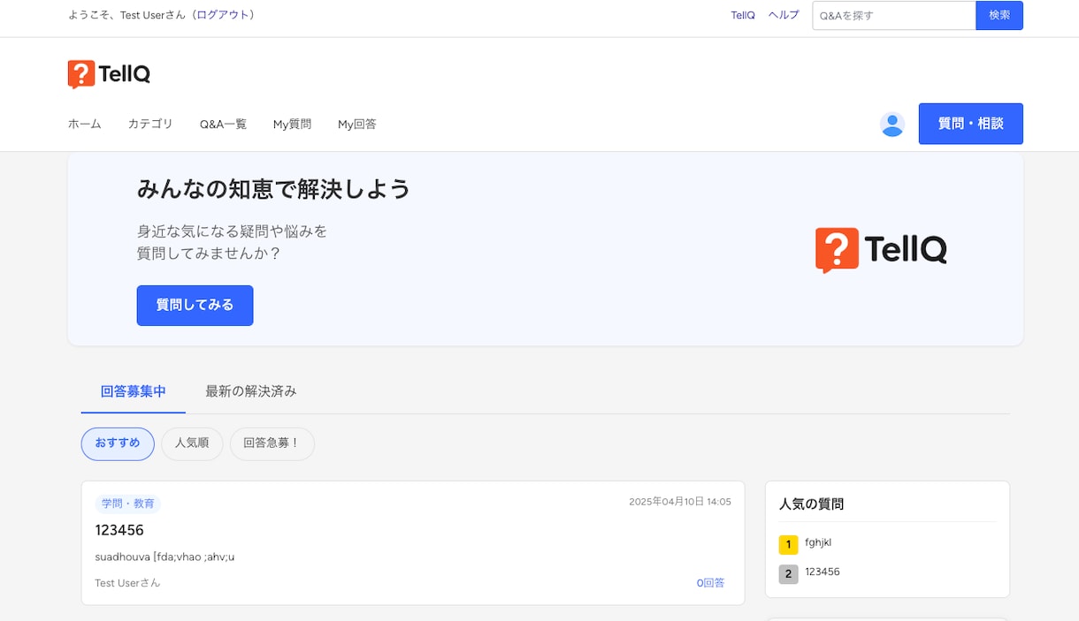This screenshot has width=1079, height=621.
Task: Click the 学問・教育 category tag
Action: [x=128, y=504]
